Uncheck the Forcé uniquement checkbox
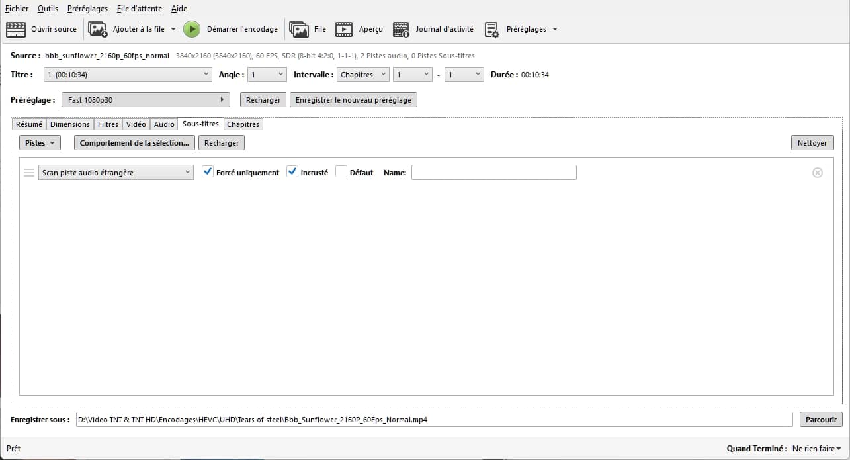The height and width of the screenshot is (460, 850). tap(208, 172)
